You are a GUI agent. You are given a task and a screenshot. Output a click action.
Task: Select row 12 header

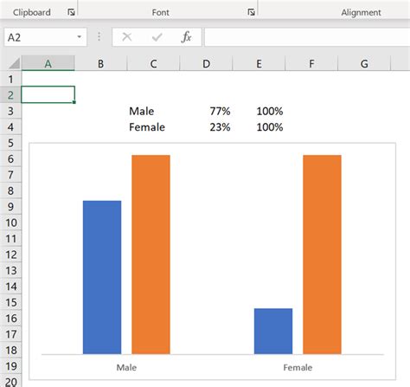[10, 255]
